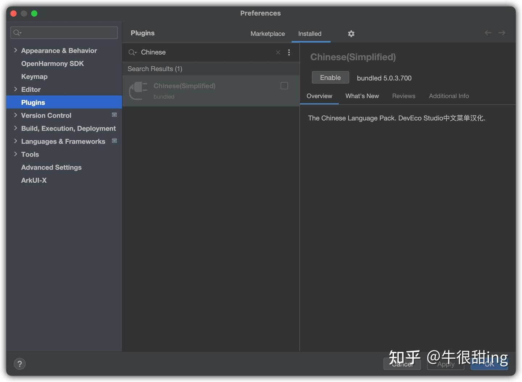
Task: Open the Additional Info tab
Action: point(448,96)
